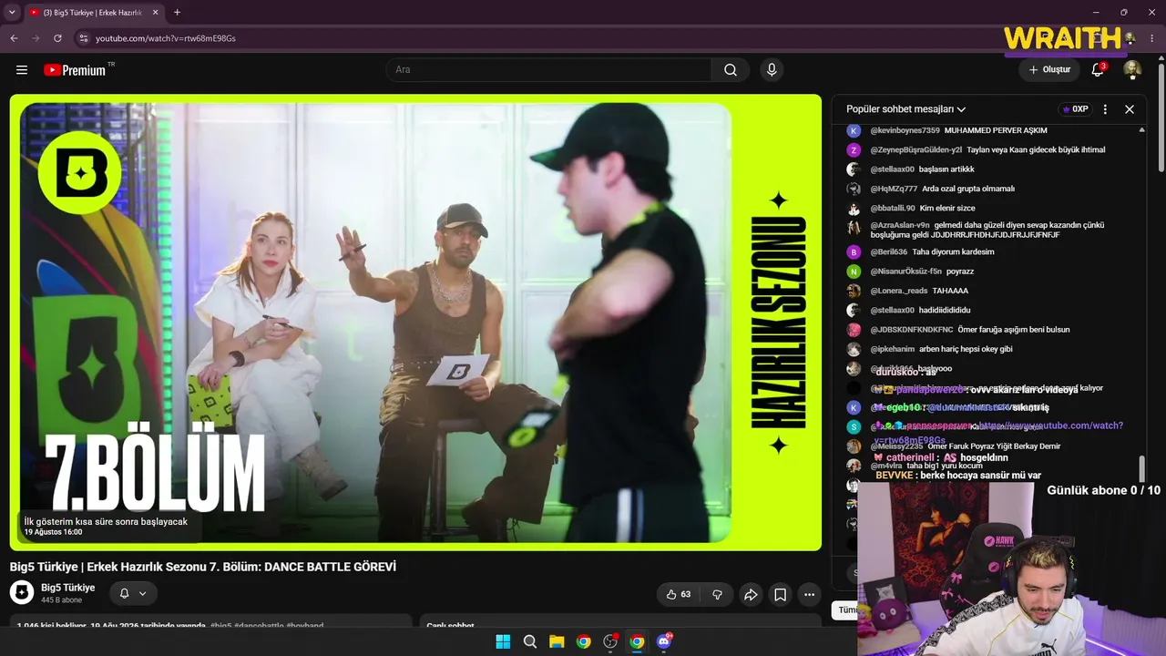
Task: Save the video with the bookmark icon
Action: click(x=780, y=595)
